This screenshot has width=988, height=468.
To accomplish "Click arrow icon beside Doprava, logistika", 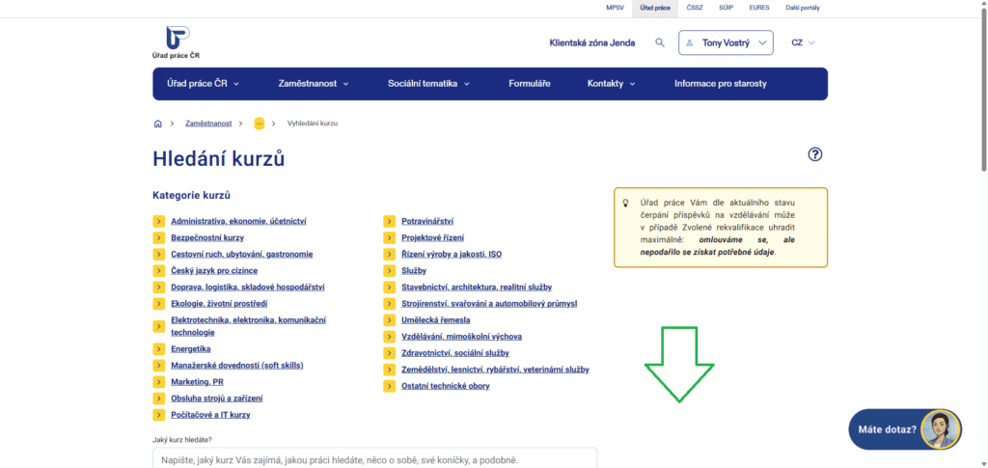I will [x=159, y=287].
